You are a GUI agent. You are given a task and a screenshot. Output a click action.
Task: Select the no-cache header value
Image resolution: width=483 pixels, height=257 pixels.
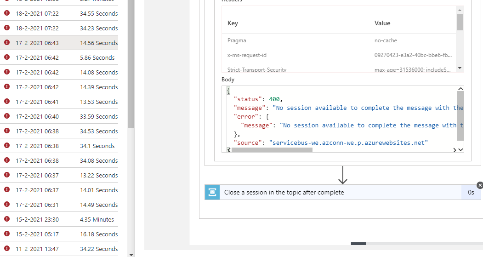386,40
